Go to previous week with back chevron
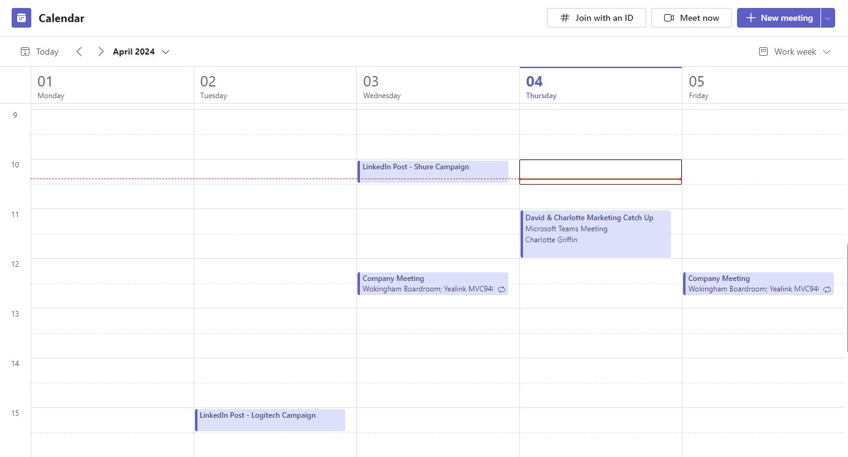Image resolution: width=848 pixels, height=457 pixels. click(x=79, y=52)
